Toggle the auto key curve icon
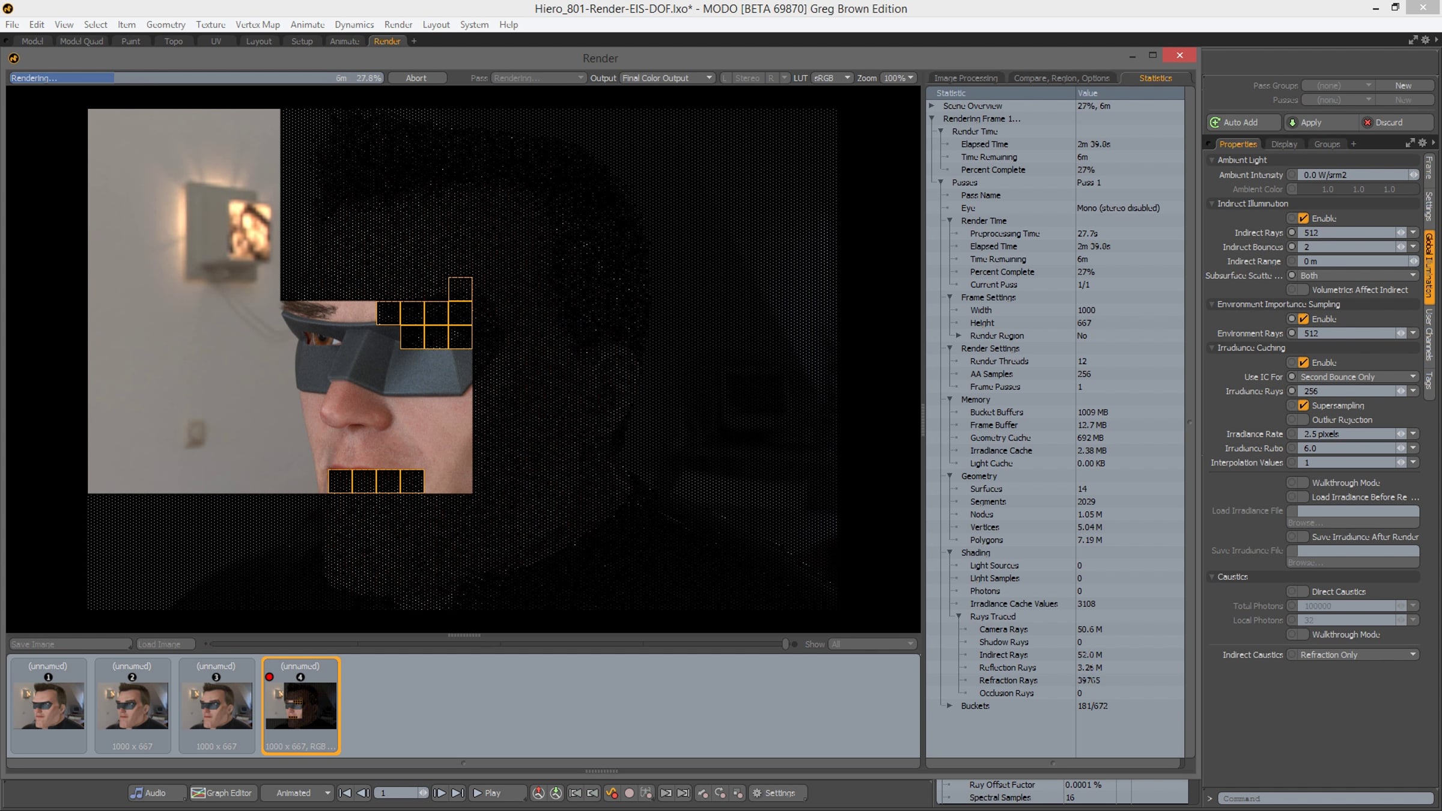 click(x=612, y=793)
